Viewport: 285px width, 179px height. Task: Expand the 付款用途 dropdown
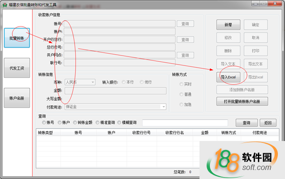163,107
